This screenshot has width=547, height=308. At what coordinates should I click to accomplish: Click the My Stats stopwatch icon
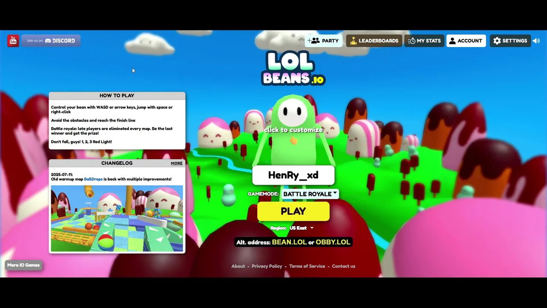pos(412,41)
